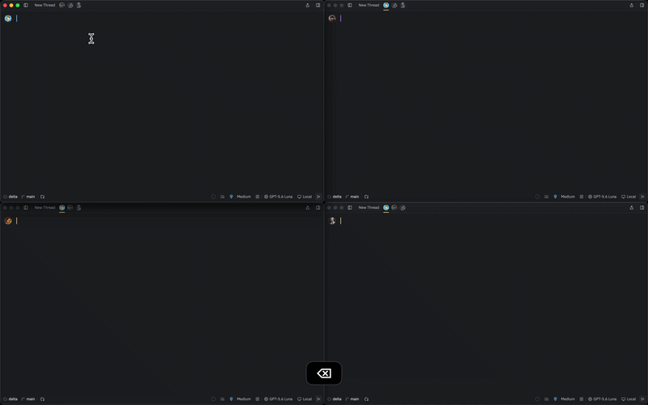
Task: Open the share icon in the bottom-right window
Action: 632,208
